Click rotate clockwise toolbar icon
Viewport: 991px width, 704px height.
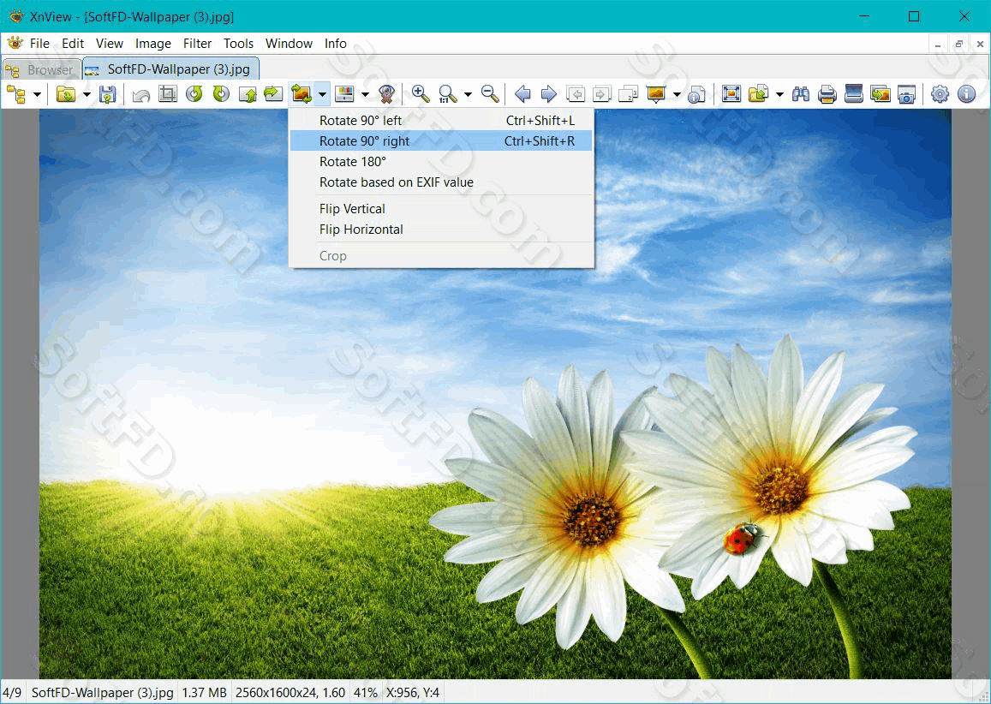tap(221, 94)
